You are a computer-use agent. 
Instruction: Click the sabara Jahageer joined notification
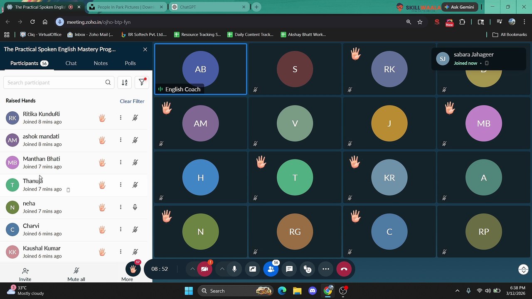478,59
